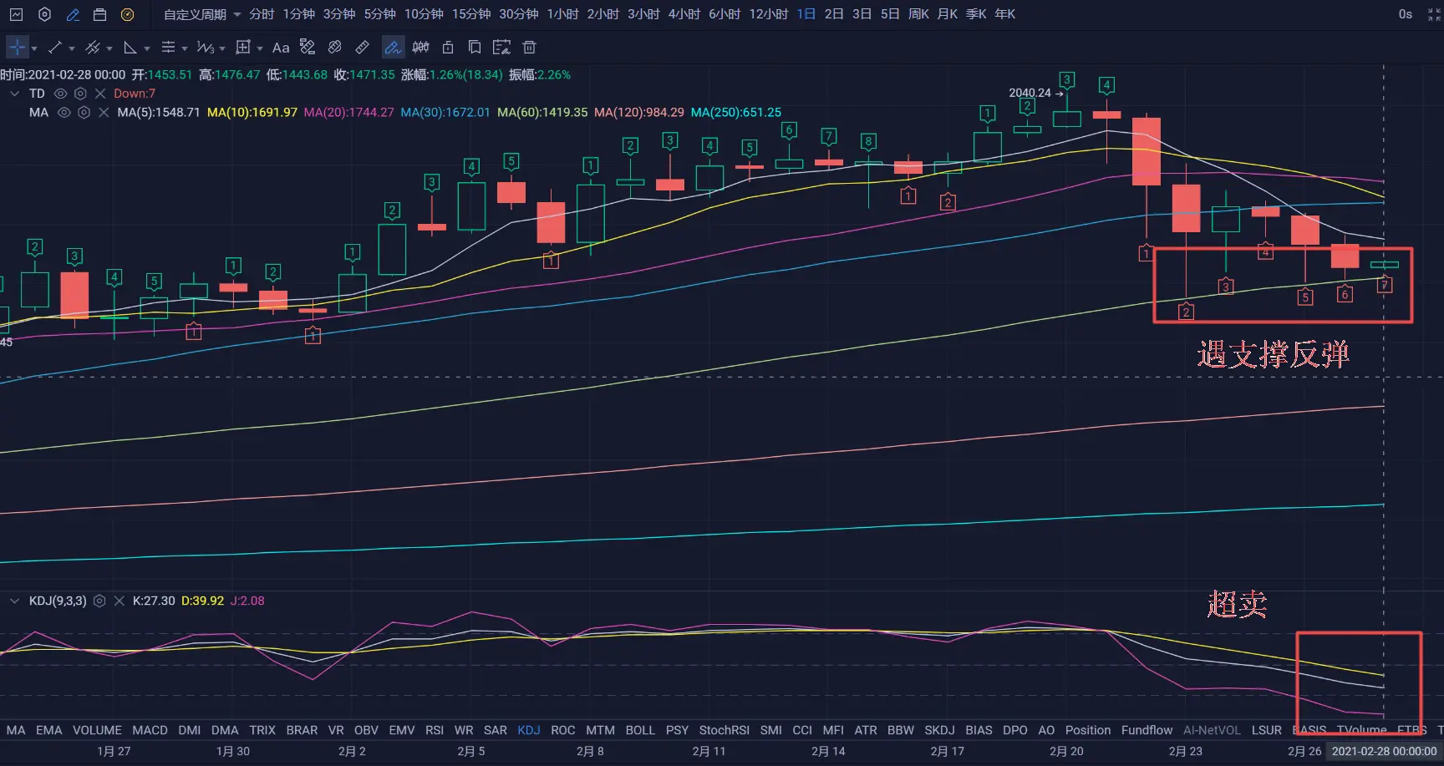
Task: Switch to the 15分钟 timeframe
Action: [x=471, y=14]
